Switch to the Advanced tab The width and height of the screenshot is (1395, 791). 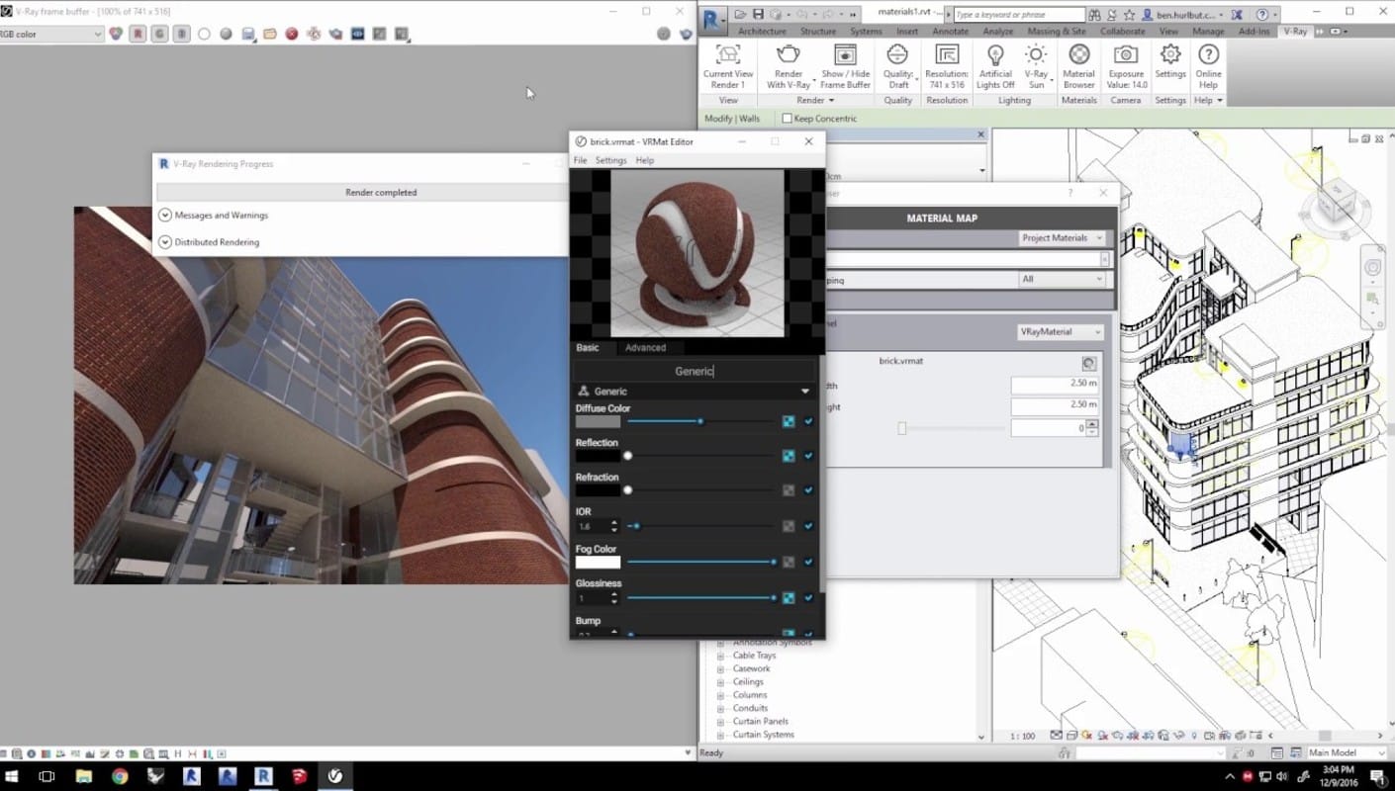645,348
